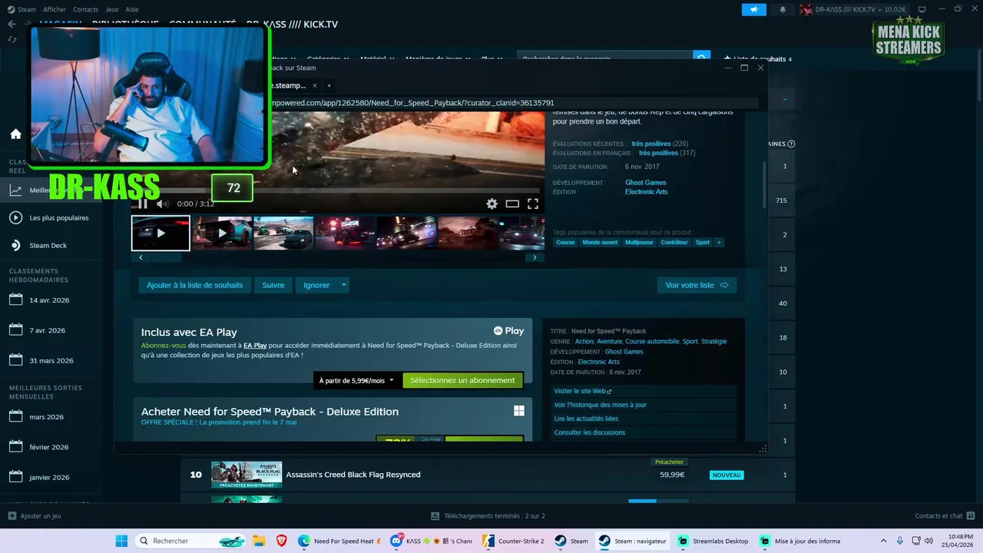
Task: Open Contacts et chat
Action: (944, 516)
